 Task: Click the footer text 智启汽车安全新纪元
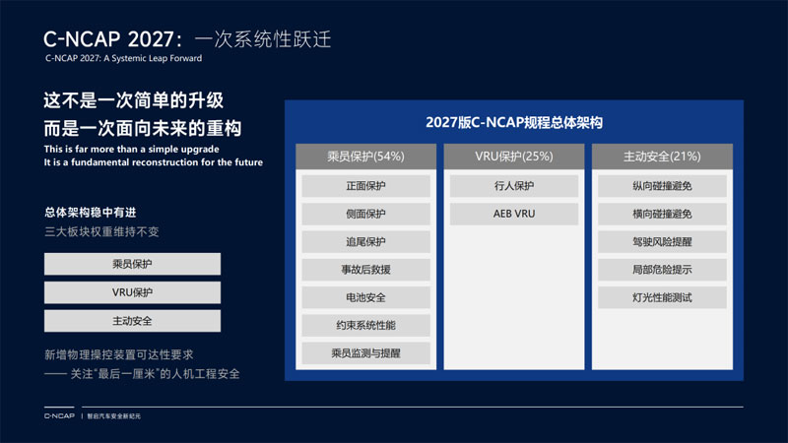(x=113, y=415)
